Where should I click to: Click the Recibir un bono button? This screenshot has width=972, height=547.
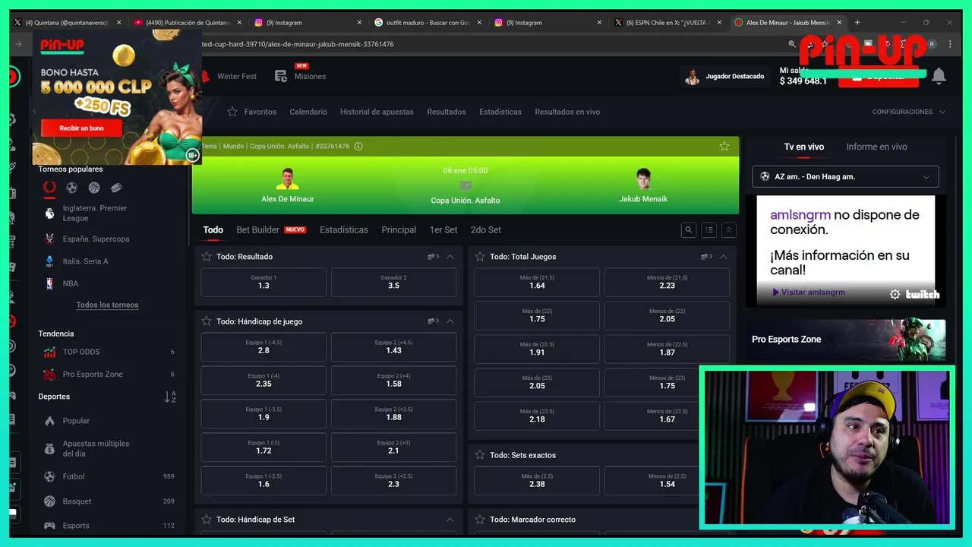[x=81, y=128]
